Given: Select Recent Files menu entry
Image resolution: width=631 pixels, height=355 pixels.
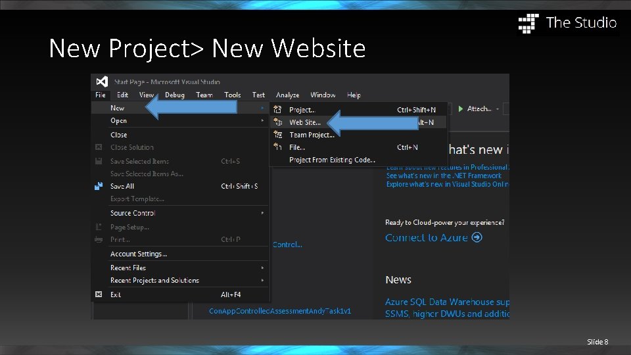Looking at the screenshot, I should click(x=180, y=268).
